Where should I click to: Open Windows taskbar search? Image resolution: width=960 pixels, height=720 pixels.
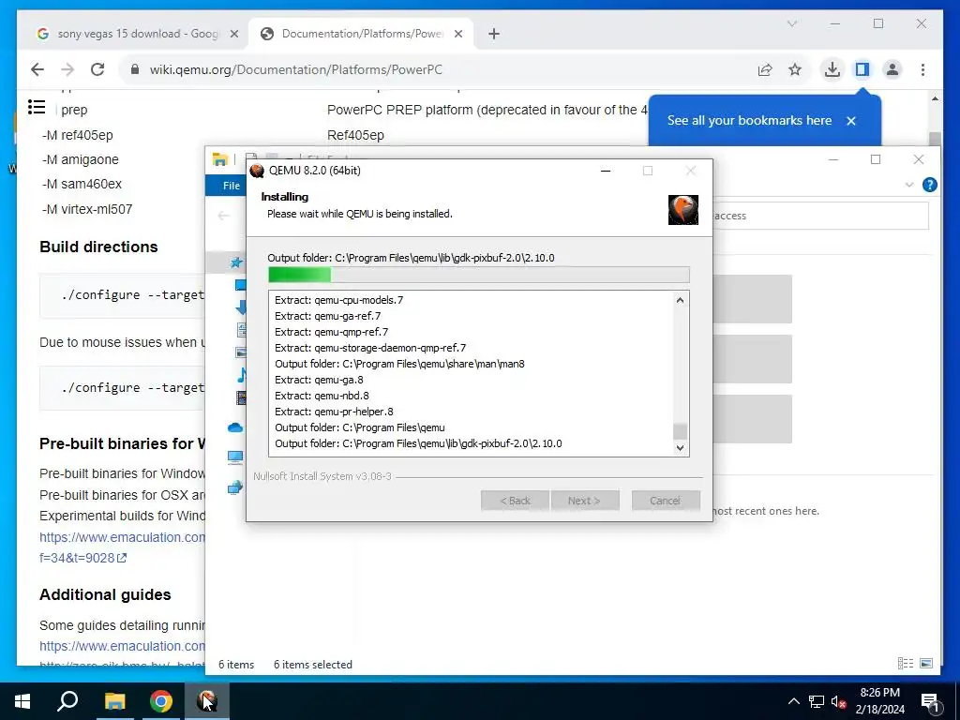[67, 701]
